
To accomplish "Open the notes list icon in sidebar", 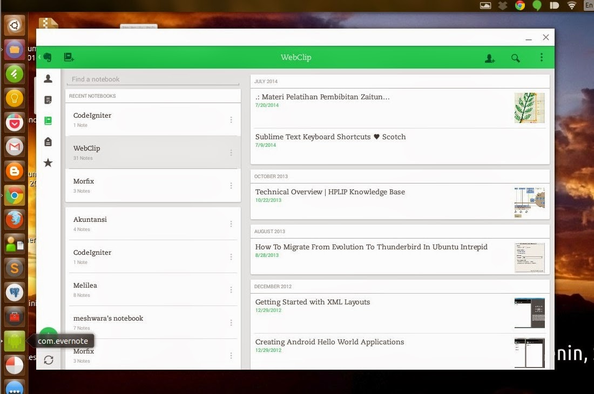I will coord(48,100).
